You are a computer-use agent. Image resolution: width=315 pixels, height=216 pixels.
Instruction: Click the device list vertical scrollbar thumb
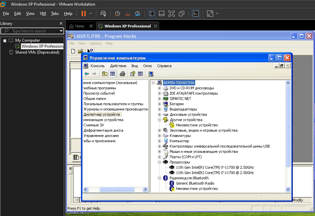[x=288, y=126]
